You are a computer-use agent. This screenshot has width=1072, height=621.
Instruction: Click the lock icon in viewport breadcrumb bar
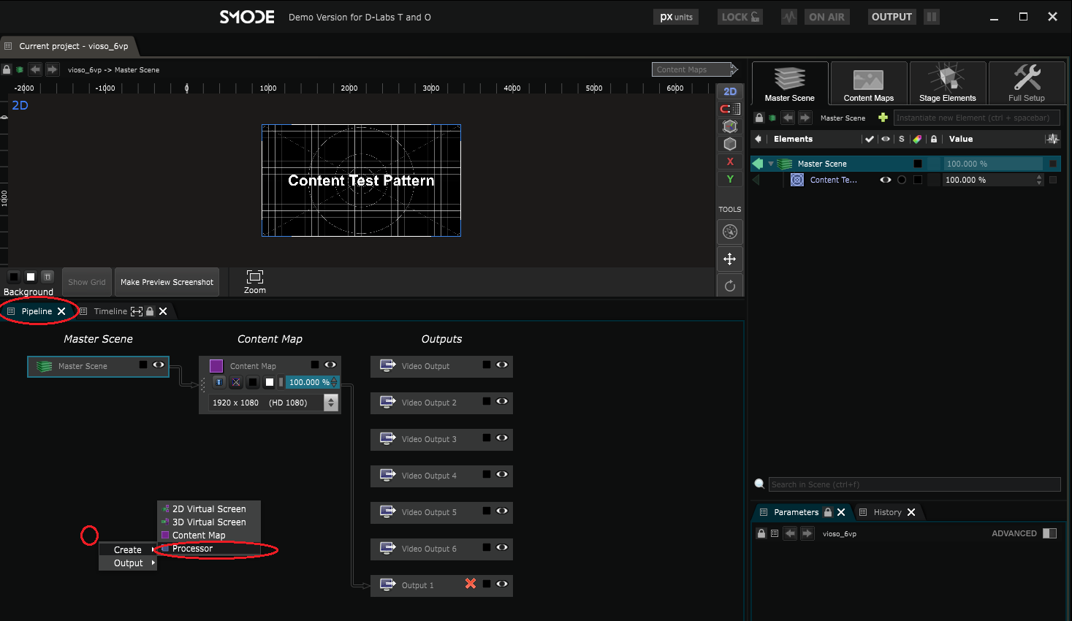tap(7, 69)
